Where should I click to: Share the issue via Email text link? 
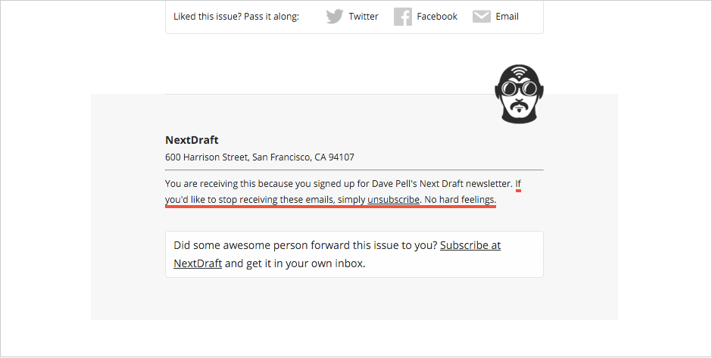pos(507,17)
